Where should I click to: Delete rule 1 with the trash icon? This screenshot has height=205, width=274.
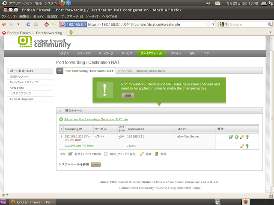[x=247, y=137]
